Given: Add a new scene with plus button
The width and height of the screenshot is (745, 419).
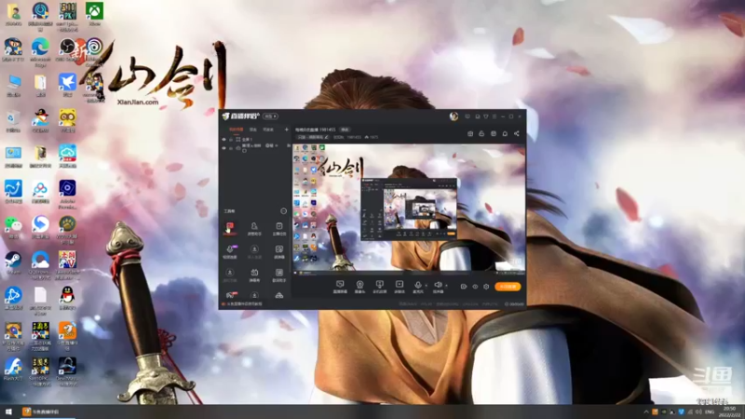Looking at the screenshot, I should [287, 129].
